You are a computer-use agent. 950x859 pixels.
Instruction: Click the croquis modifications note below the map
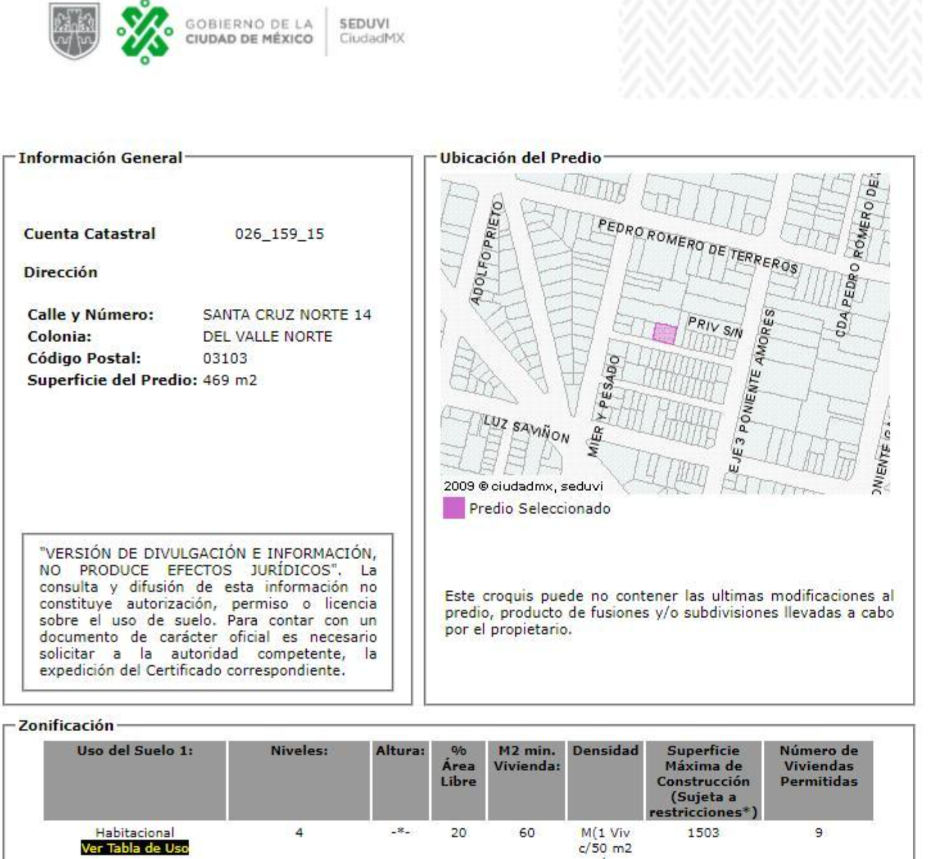[669, 612]
